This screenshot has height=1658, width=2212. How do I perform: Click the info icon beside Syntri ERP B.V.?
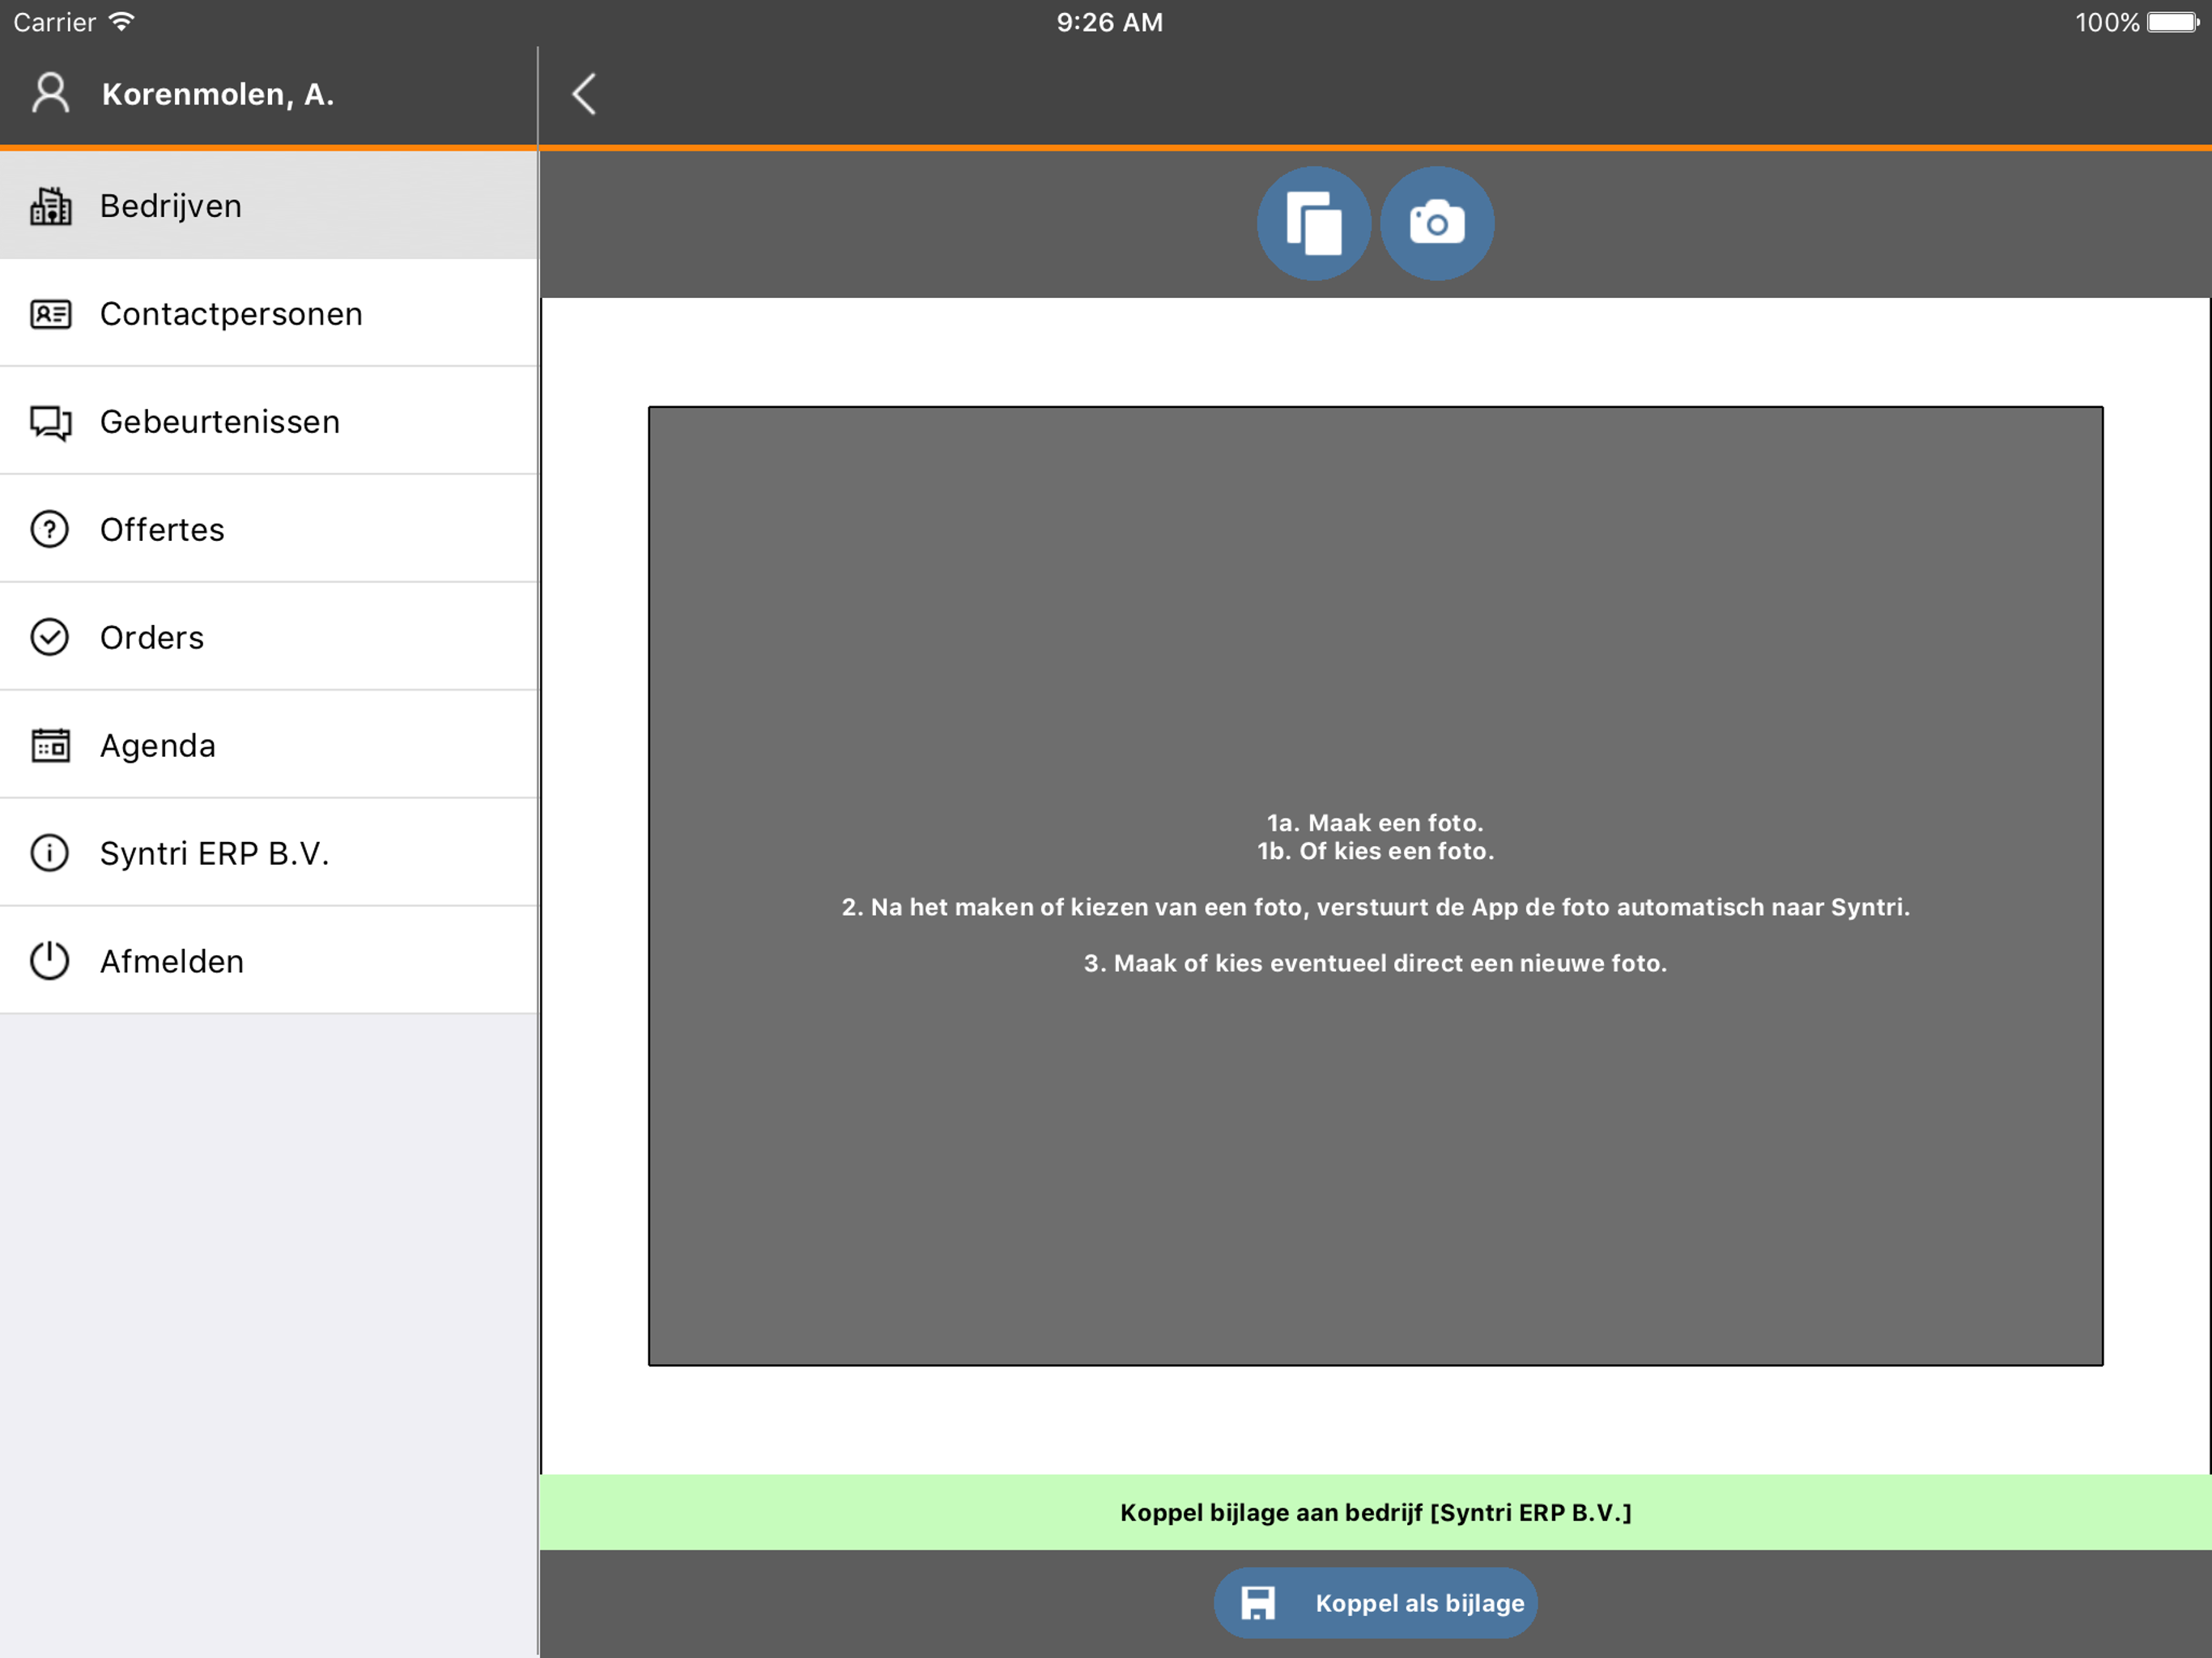(x=50, y=853)
